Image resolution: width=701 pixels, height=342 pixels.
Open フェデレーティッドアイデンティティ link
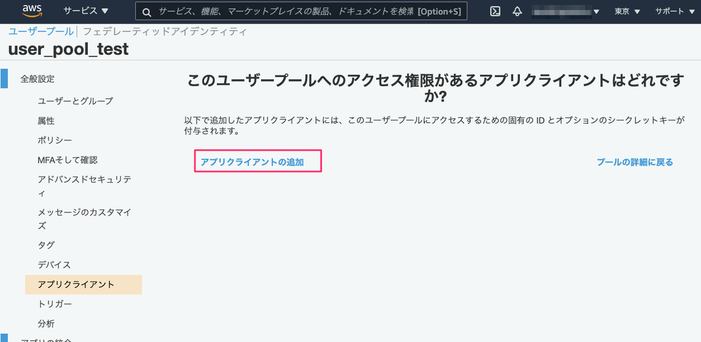pos(165,32)
